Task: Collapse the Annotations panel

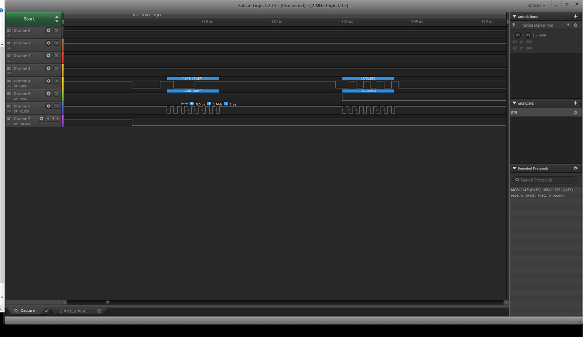Action: (x=514, y=17)
